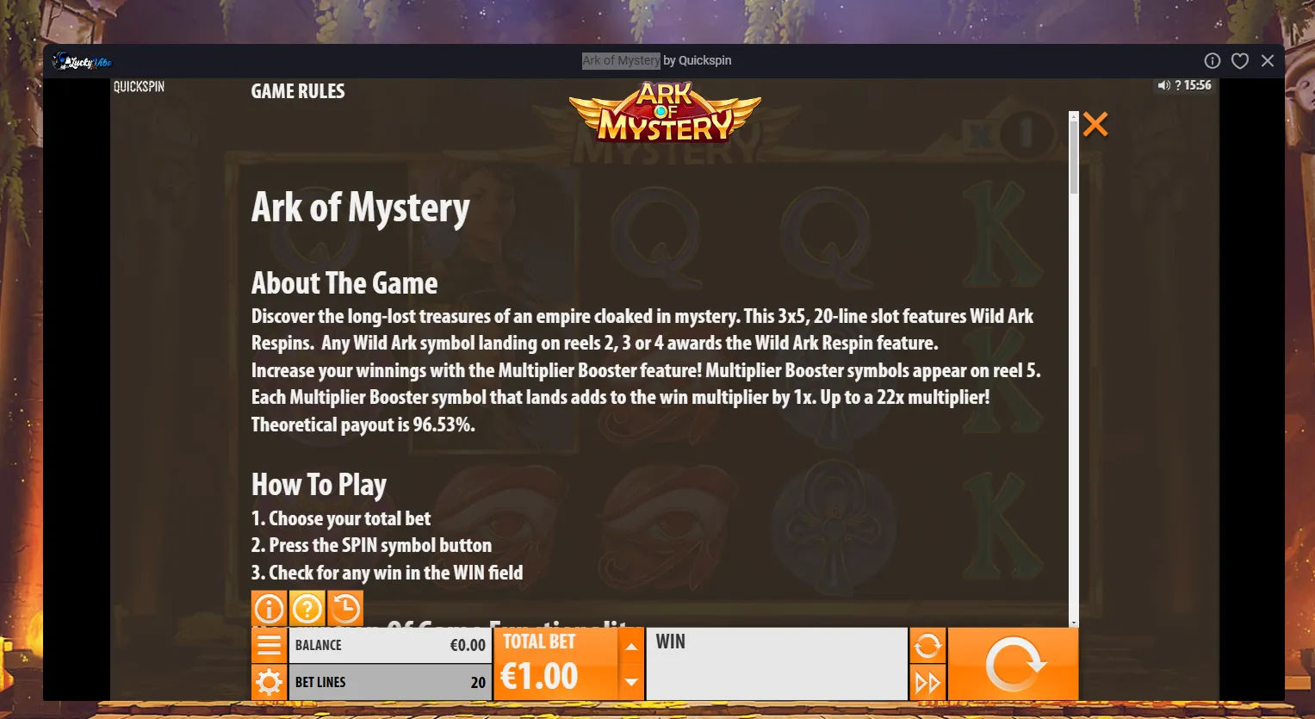
Task: Click the Quickspin provider link in title
Action: [704, 60]
